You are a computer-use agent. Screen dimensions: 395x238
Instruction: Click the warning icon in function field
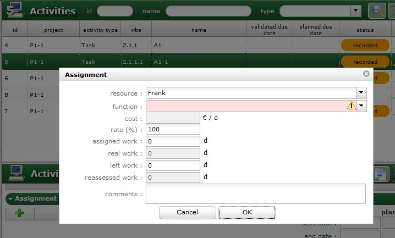click(x=351, y=106)
